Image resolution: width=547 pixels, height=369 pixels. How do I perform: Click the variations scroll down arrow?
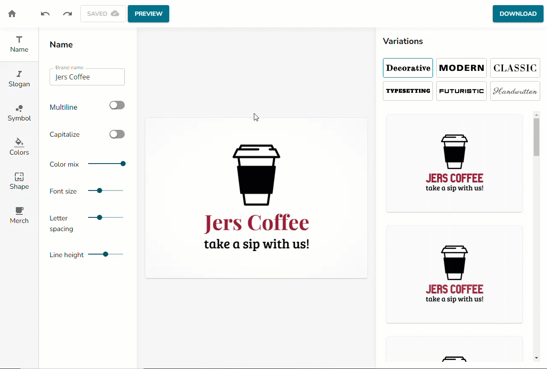(x=536, y=357)
